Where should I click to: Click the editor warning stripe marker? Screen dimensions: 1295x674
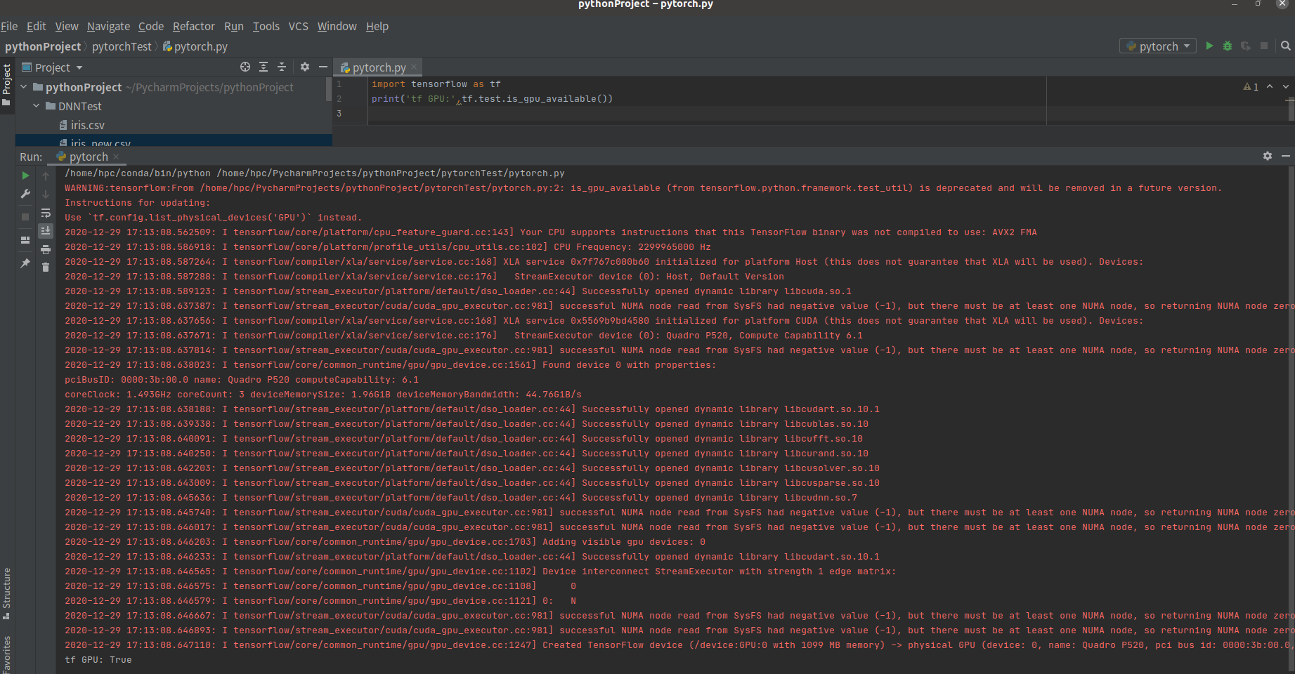pyautogui.click(x=1290, y=100)
